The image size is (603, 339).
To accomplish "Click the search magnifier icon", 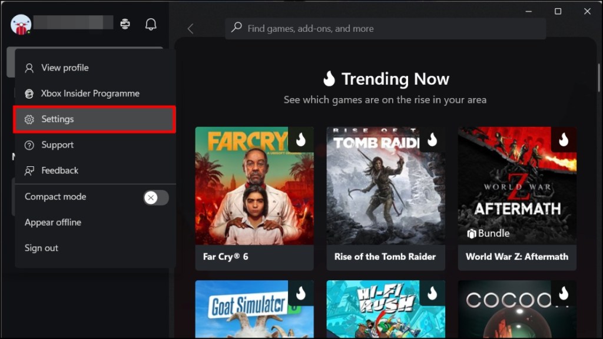I will (237, 27).
